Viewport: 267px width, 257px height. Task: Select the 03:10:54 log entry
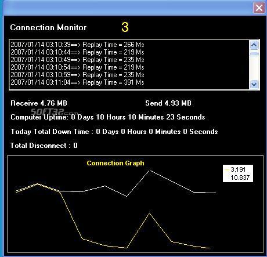click(x=77, y=67)
